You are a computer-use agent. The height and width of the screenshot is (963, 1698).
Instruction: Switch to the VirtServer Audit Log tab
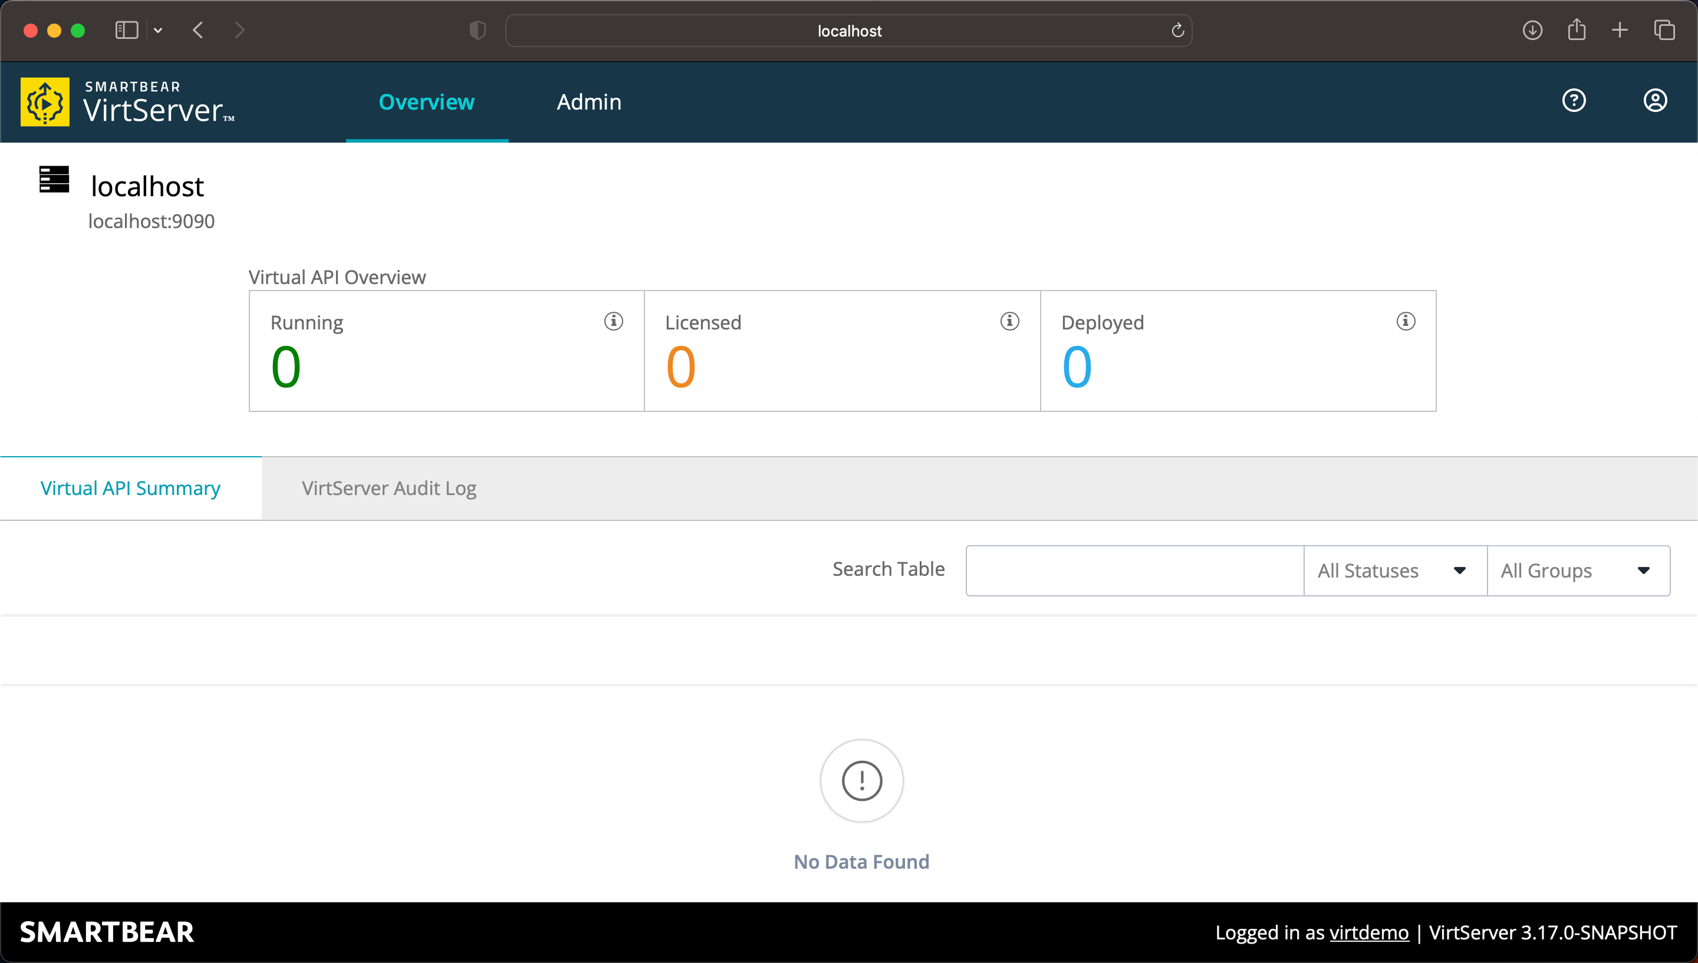pyautogui.click(x=389, y=487)
